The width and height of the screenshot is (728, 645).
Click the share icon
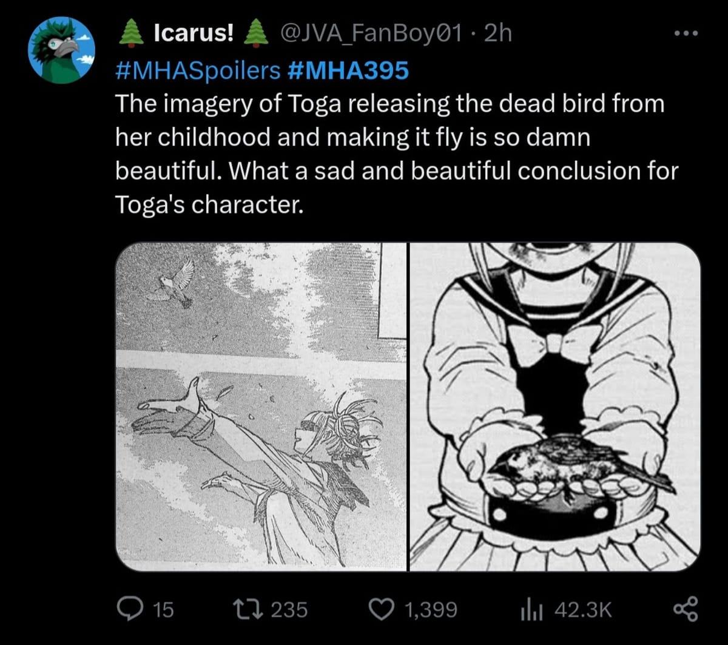tap(686, 609)
